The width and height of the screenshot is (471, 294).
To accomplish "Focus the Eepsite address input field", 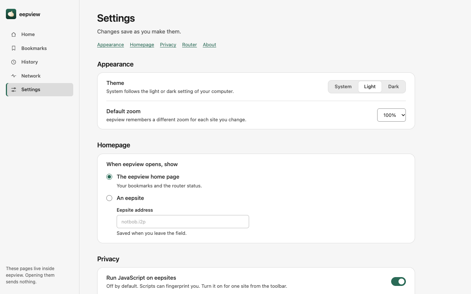I will [183, 222].
